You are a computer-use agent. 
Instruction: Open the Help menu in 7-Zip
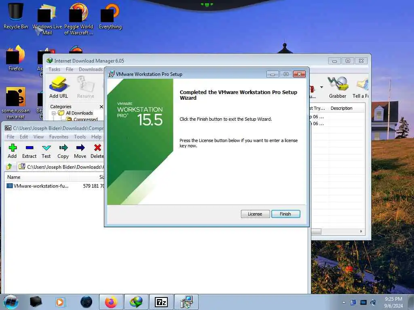coord(96,136)
